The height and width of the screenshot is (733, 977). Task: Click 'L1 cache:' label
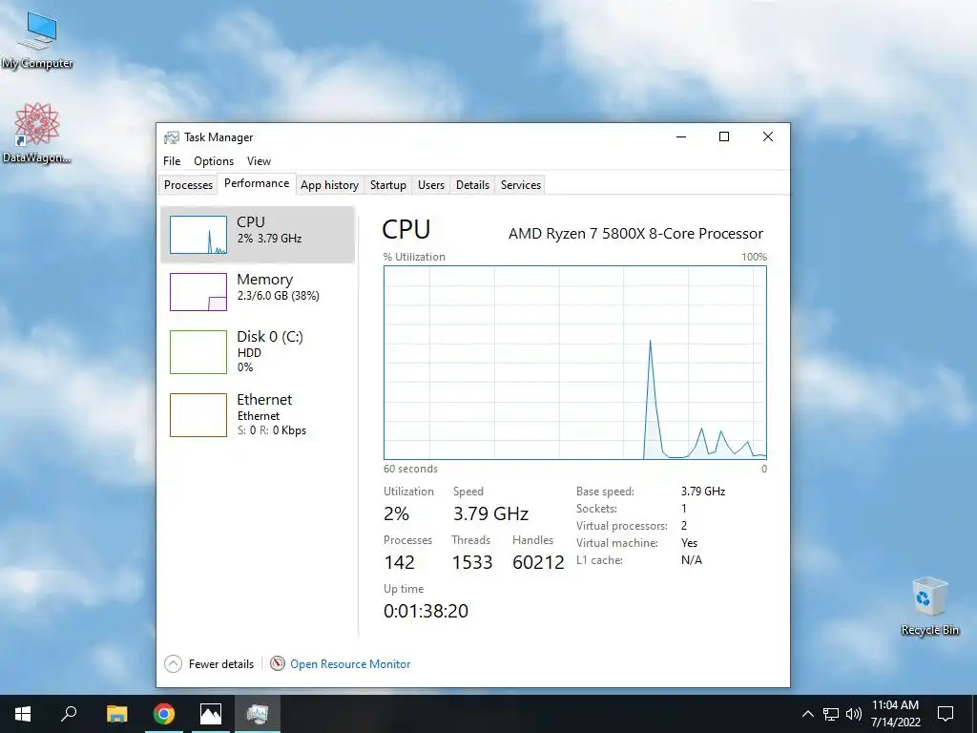pyautogui.click(x=599, y=560)
